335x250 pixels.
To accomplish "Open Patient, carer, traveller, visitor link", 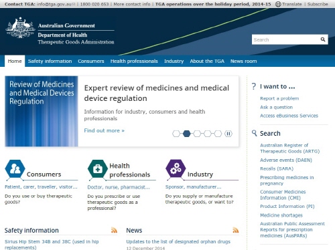I will click(41, 186).
